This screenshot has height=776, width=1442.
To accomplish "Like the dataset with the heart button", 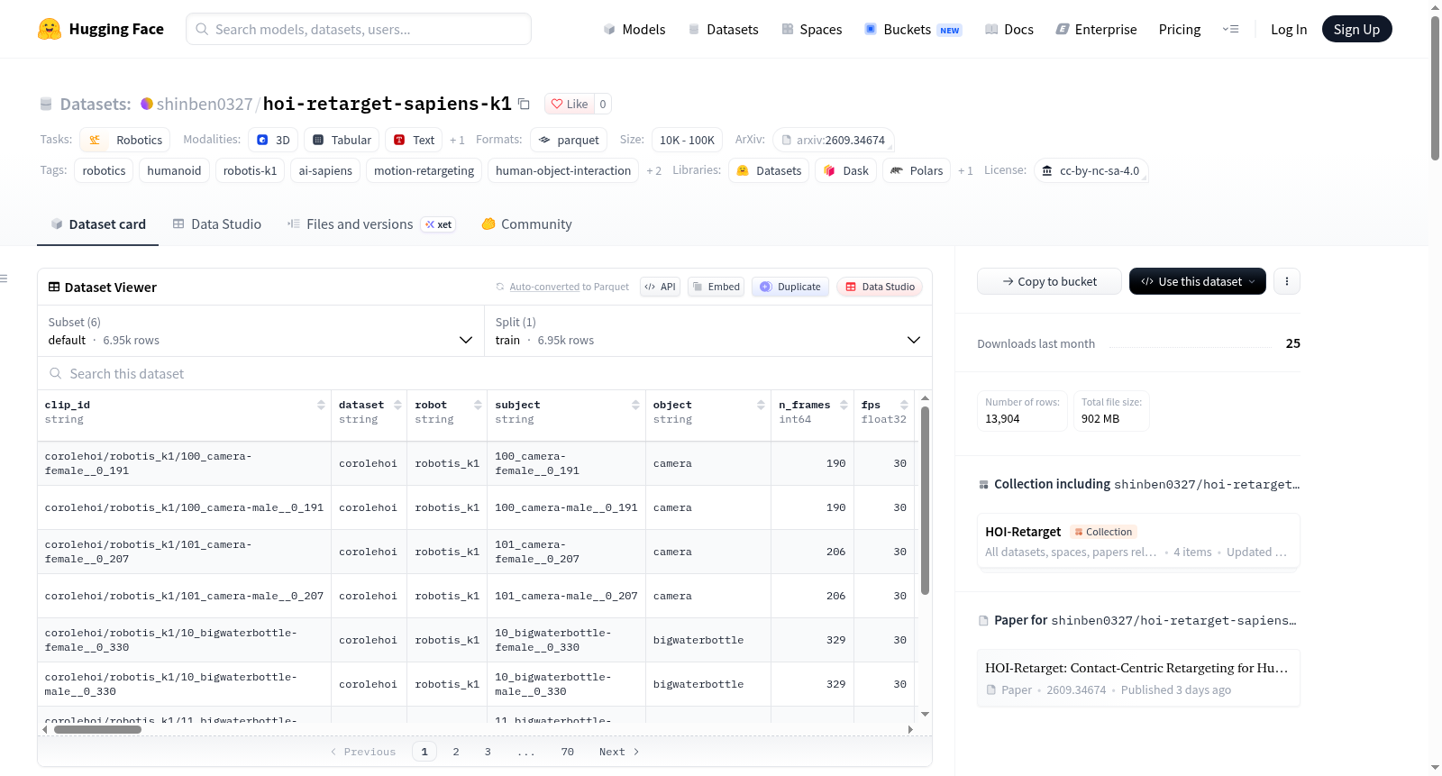I will [x=570, y=104].
